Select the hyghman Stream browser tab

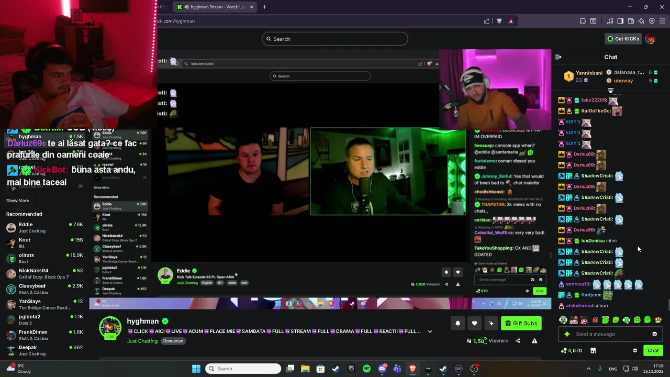point(215,7)
